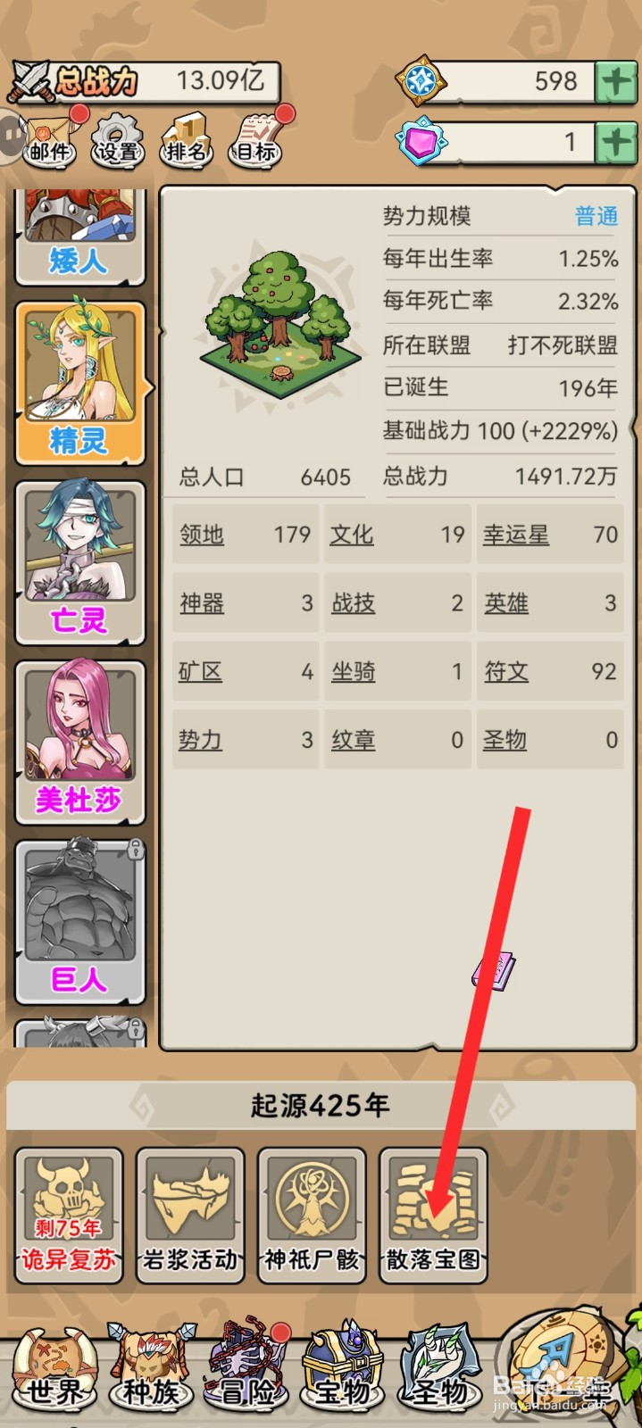Open the 符文 rune stat link
Image resolution: width=642 pixels, height=1428 pixels.
[506, 671]
